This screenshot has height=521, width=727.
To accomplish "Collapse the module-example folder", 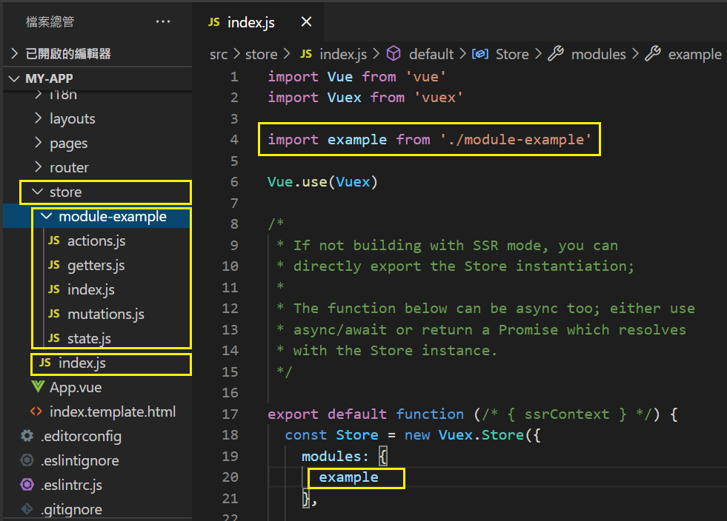I will 47,217.
